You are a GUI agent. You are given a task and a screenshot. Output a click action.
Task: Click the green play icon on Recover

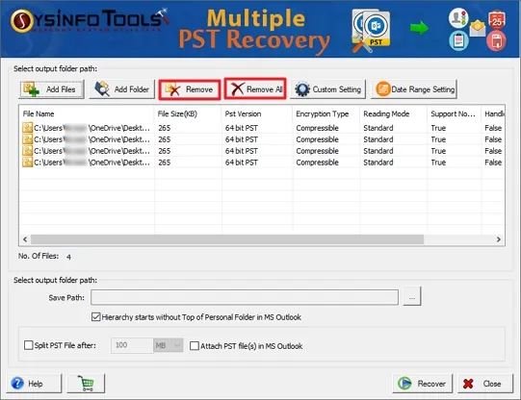(404, 384)
